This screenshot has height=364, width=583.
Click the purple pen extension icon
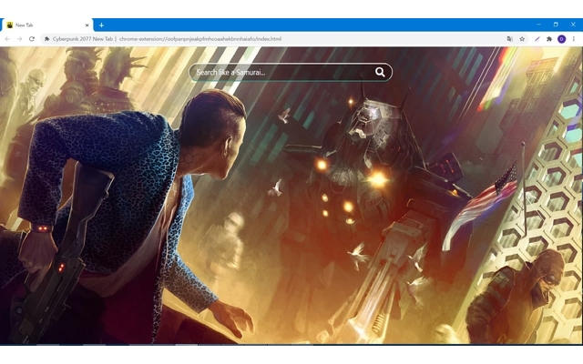click(x=537, y=38)
